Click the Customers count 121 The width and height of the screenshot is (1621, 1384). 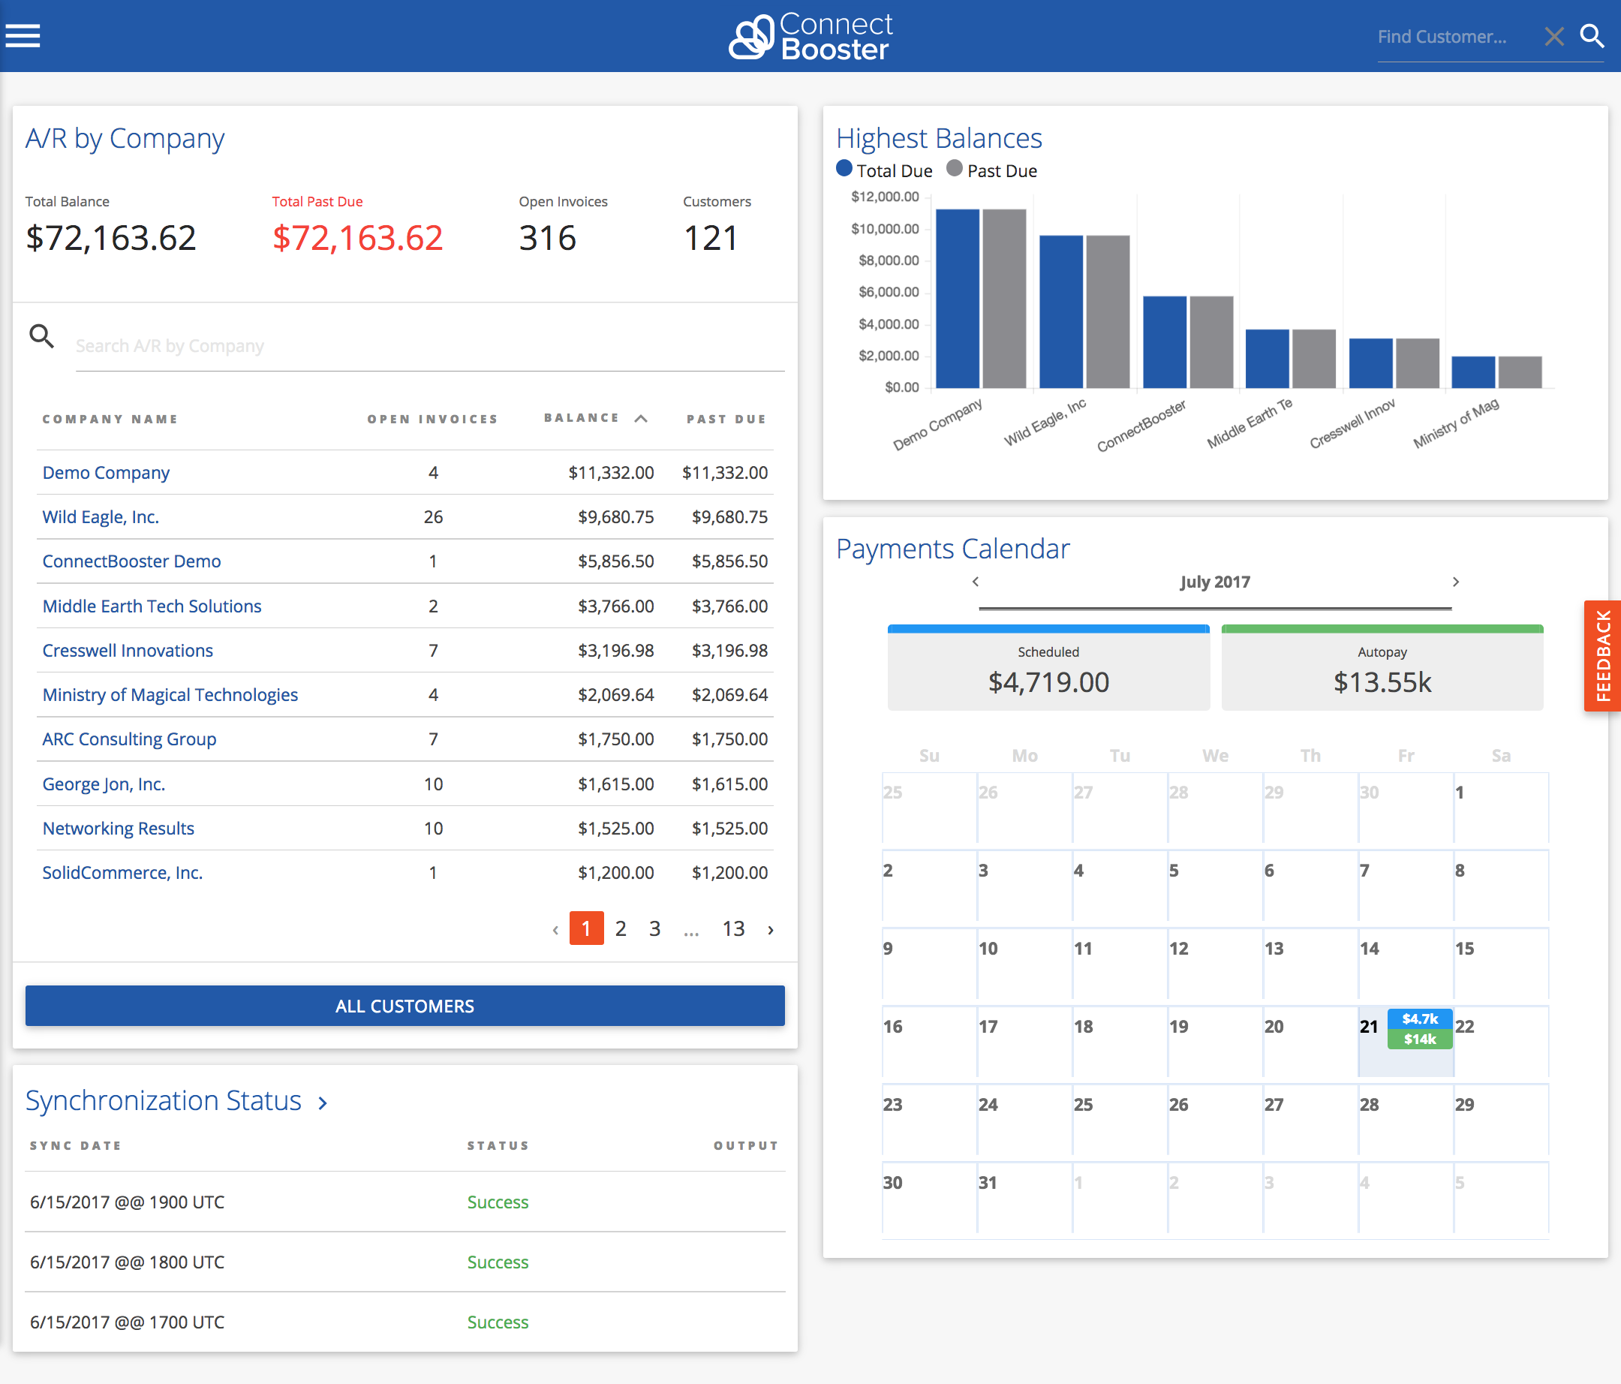711,238
